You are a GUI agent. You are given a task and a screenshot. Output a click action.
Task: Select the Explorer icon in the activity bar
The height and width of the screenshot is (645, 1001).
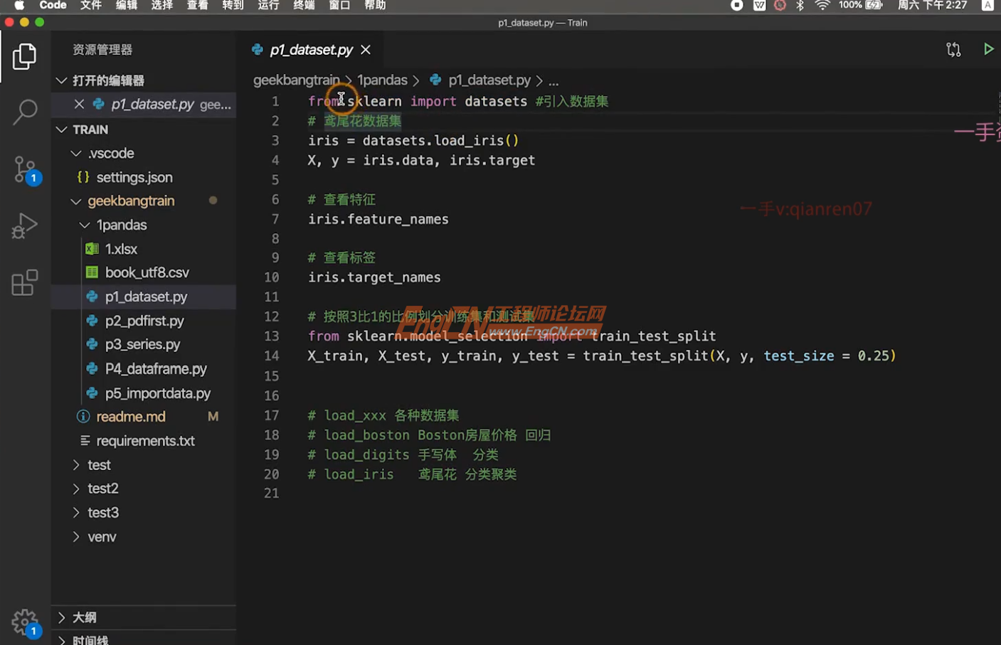25,55
